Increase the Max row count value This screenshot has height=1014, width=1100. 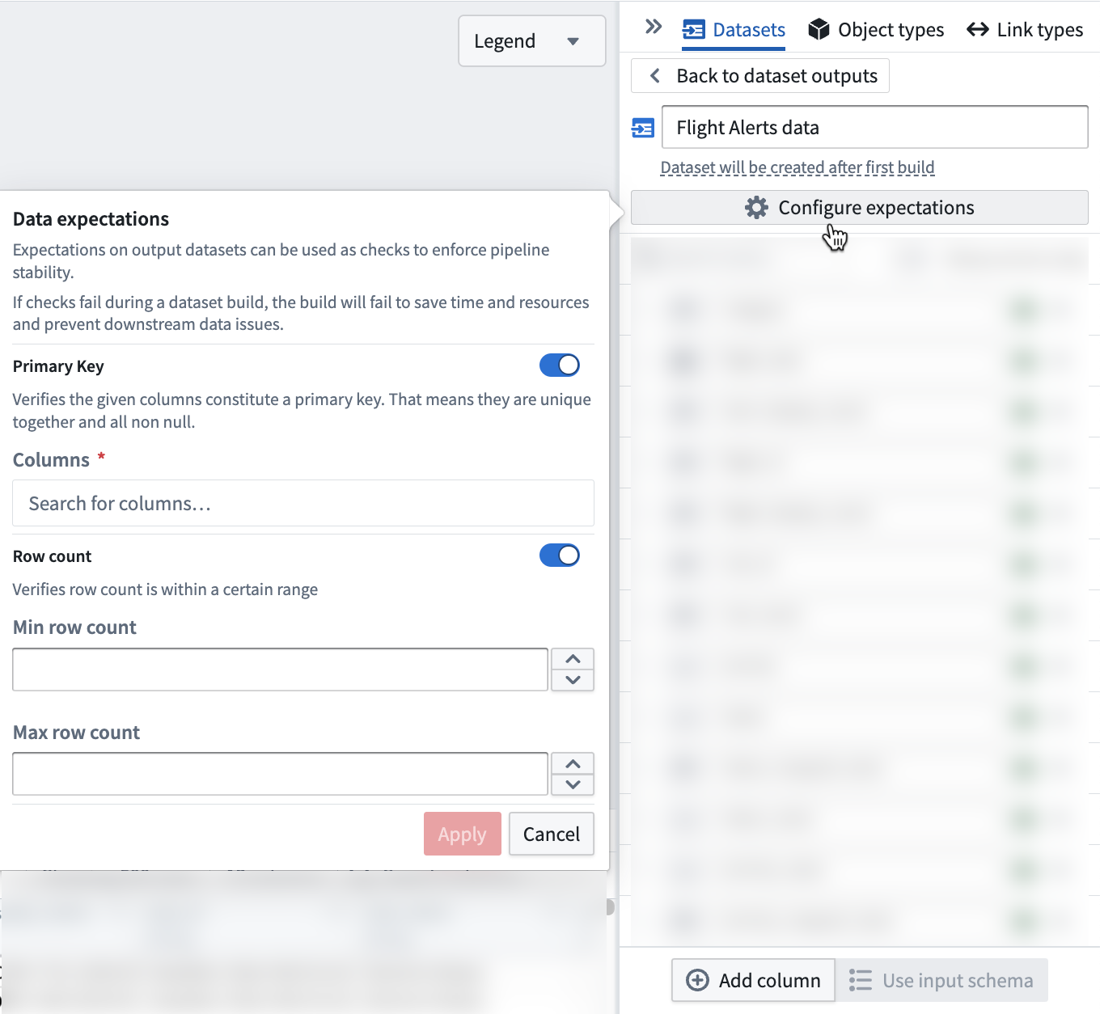(573, 763)
